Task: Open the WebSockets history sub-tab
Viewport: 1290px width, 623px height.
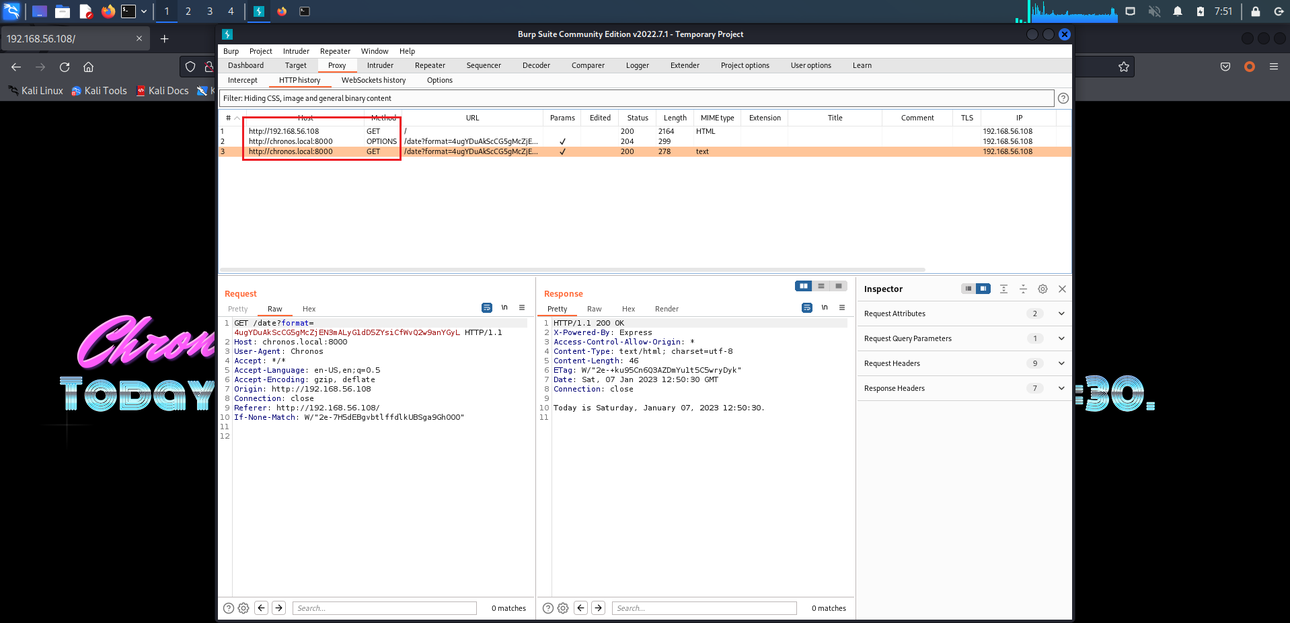Action: click(373, 80)
